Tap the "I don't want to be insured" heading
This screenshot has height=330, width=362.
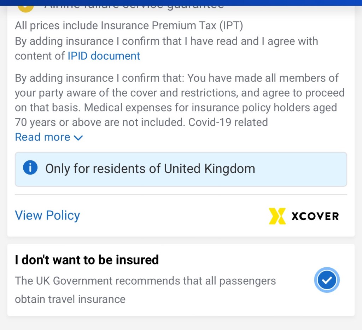(x=87, y=260)
